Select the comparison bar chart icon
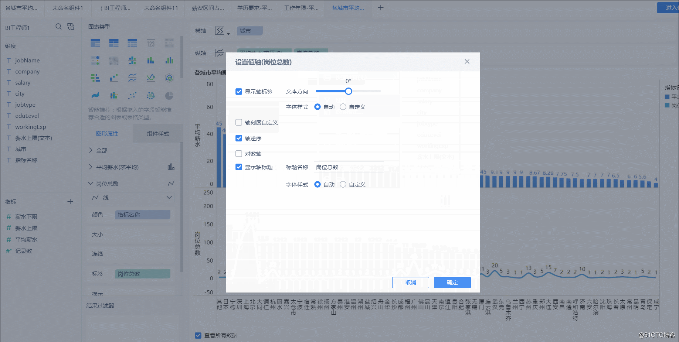This screenshot has height=342, width=679. [95, 78]
